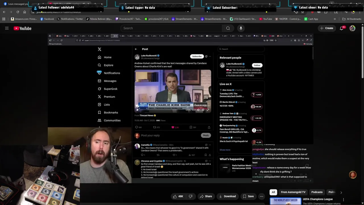Click Show more under Live on X

[x=225, y=150]
